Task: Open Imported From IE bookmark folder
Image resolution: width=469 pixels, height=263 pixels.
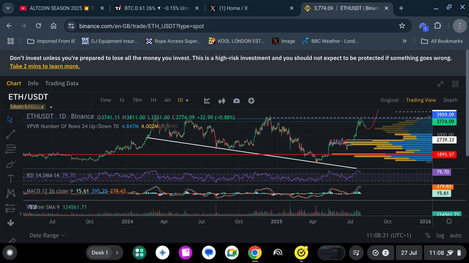Action: 52,41
